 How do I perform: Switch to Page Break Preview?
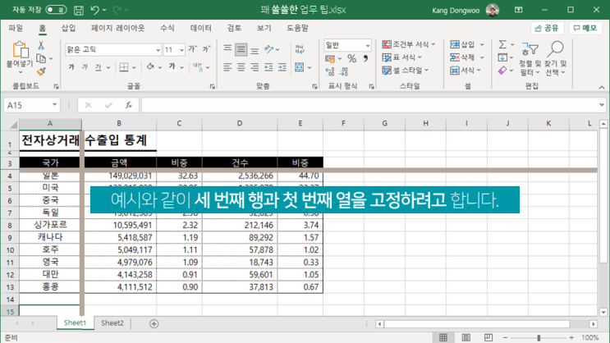tap(488, 337)
